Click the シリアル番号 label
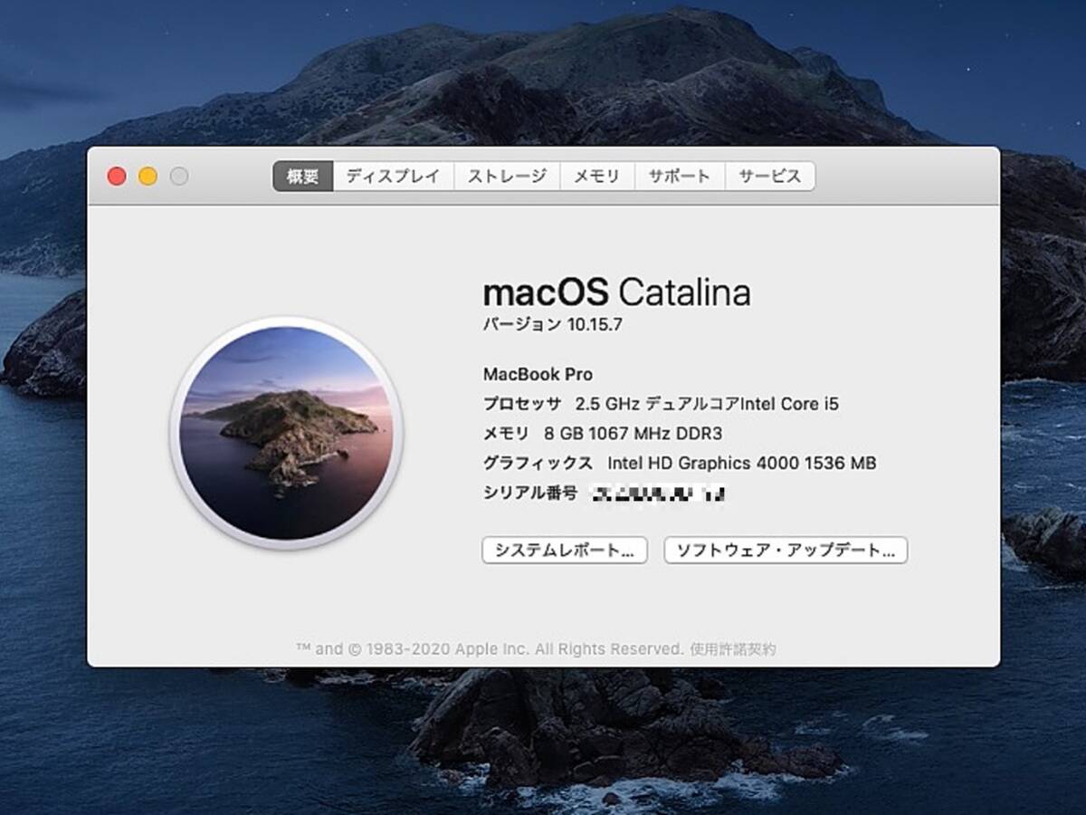1086x815 pixels. click(529, 494)
